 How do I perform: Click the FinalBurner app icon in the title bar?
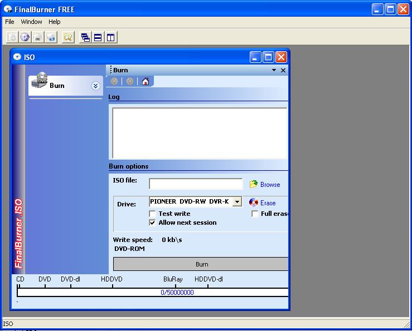8,9
